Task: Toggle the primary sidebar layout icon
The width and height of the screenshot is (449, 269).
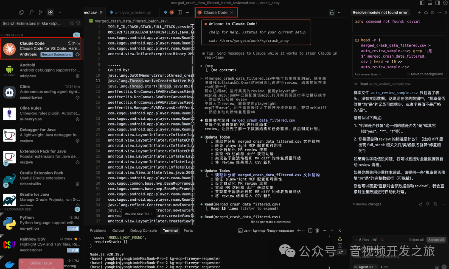Action: (422, 3)
